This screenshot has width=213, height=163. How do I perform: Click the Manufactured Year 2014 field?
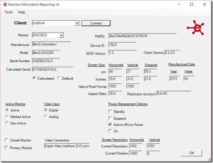coord(175,78)
